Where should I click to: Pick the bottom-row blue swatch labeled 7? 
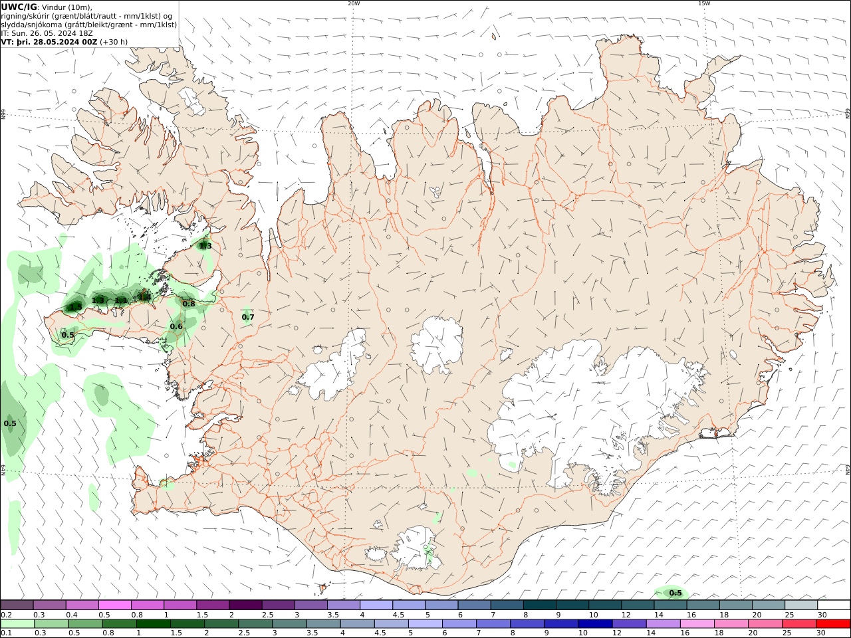492,623
